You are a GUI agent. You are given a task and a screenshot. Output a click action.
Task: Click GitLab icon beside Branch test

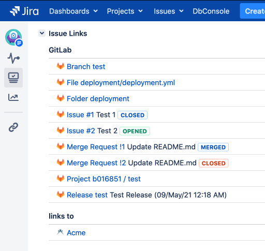[x=61, y=66]
